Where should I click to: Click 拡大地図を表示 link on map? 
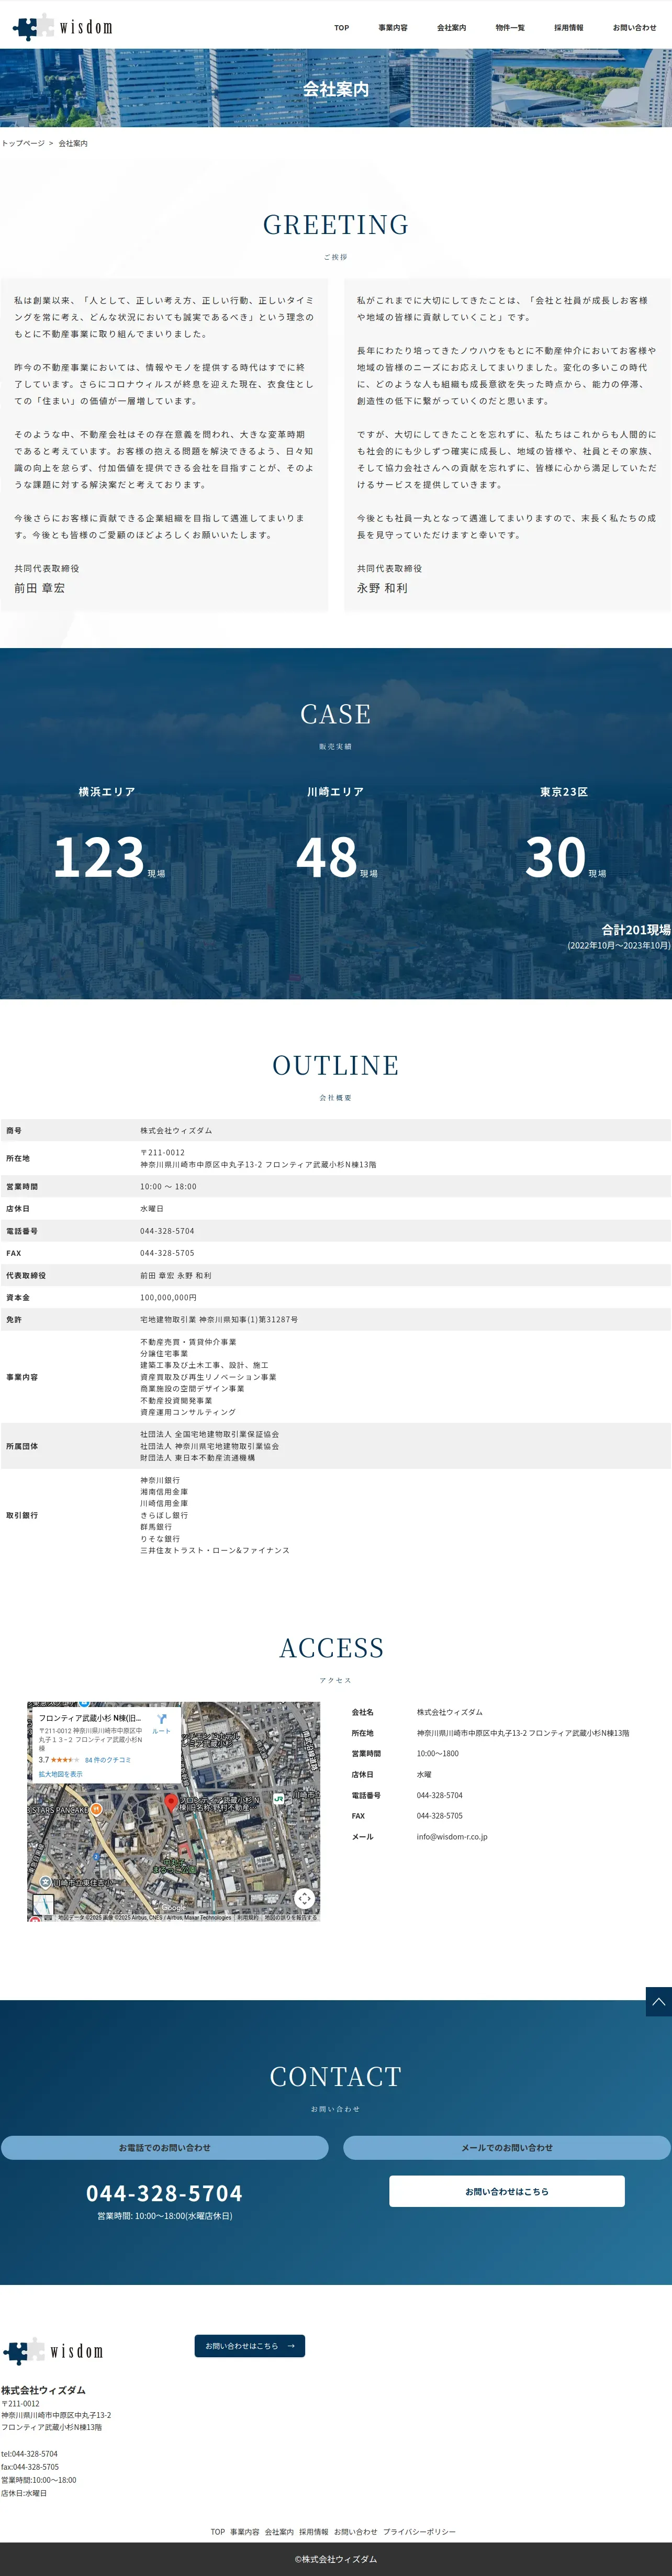click(61, 1774)
